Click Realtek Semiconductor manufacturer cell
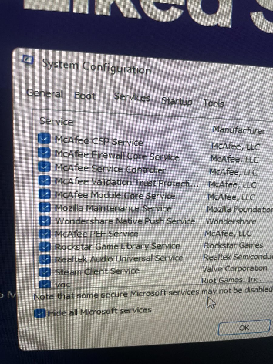The height and width of the screenshot is (364, 273). [238, 257]
